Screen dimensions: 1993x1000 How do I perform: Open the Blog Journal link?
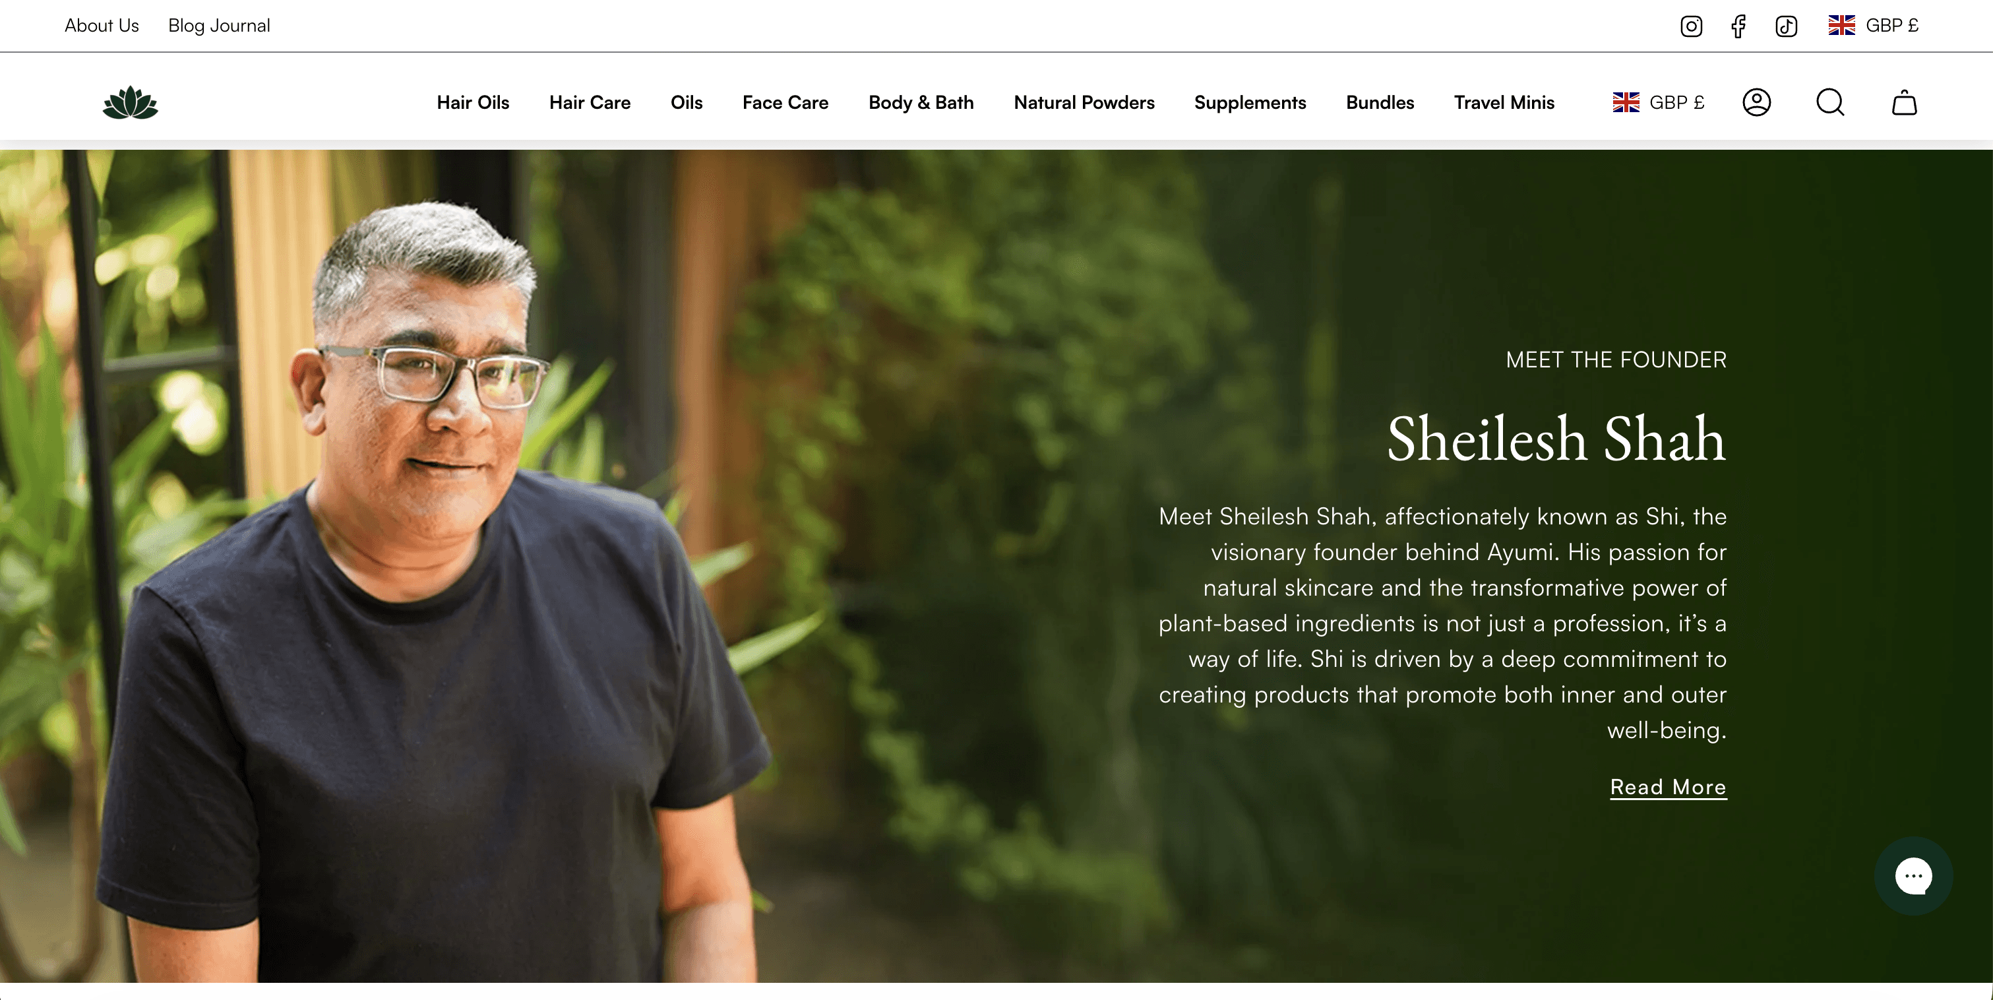[219, 26]
